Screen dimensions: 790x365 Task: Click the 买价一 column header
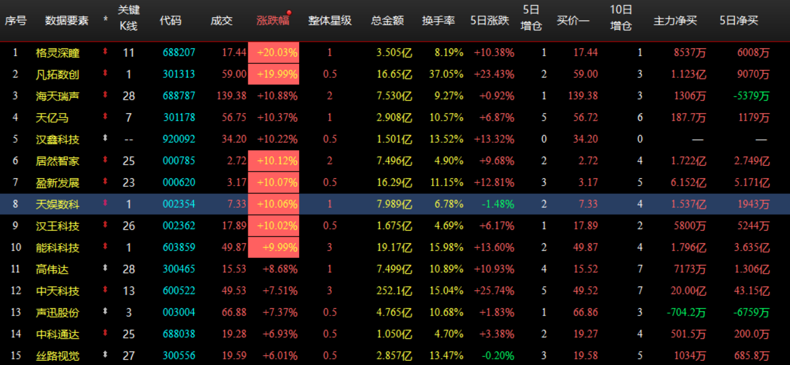click(573, 20)
